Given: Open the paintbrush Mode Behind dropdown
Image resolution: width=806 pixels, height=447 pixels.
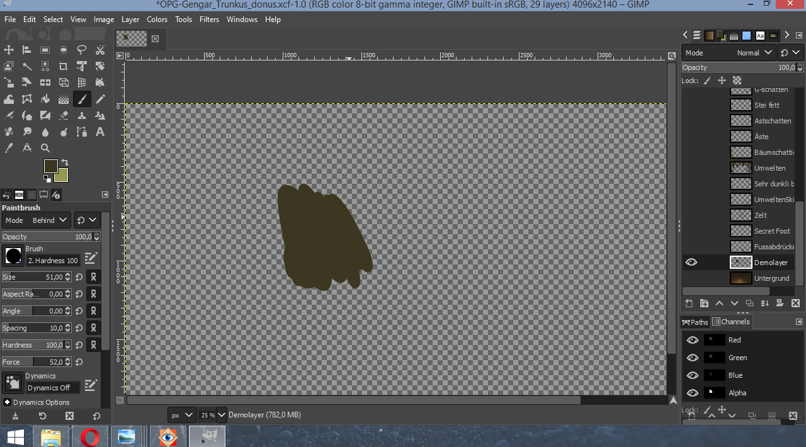Looking at the screenshot, I should (49, 220).
